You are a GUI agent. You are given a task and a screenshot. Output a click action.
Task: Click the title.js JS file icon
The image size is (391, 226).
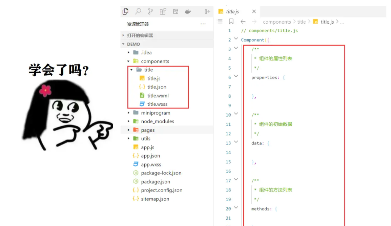coord(142,78)
